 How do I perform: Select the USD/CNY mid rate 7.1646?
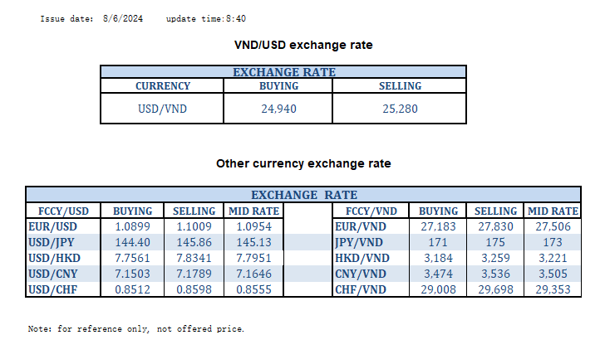click(254, 274)
